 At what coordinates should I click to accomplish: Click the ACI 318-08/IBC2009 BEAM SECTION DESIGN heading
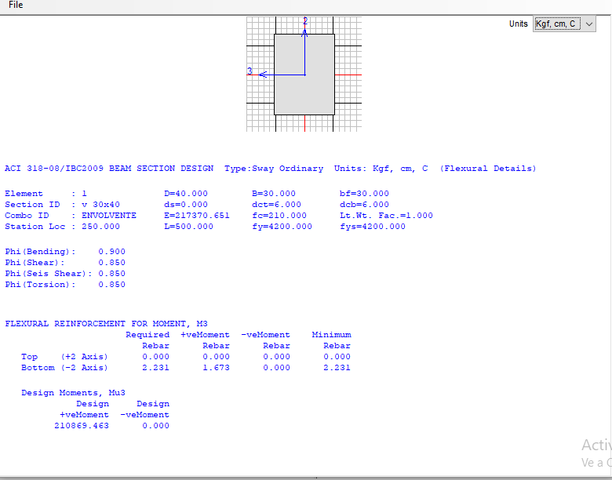pos(111,169)
